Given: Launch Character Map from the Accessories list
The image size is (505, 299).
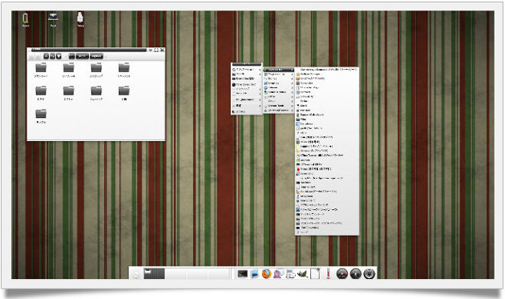Looking at the screenshot, I should (x=327, y=87).
